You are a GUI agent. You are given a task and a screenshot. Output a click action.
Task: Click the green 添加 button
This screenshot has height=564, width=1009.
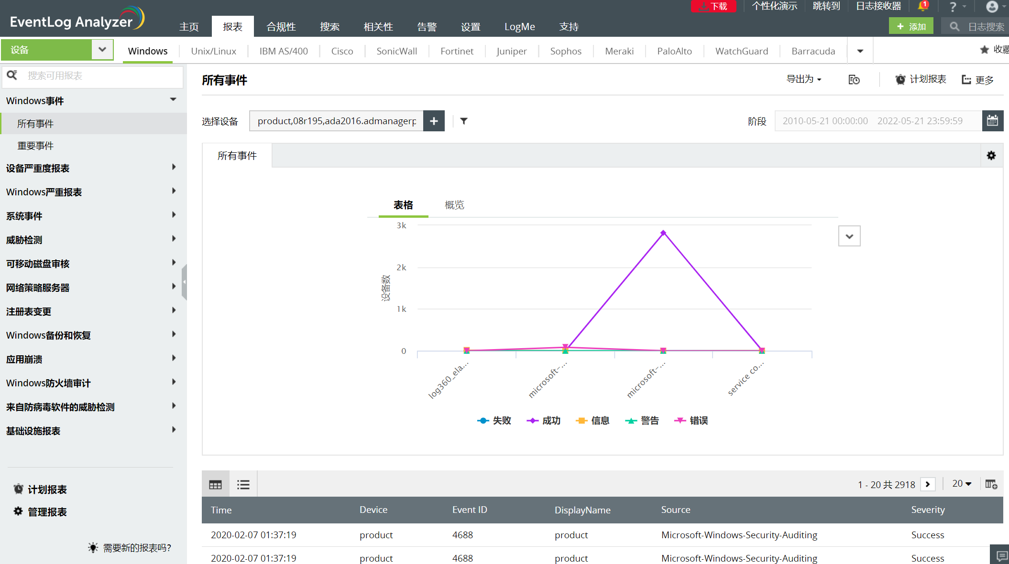pos(910,27)
